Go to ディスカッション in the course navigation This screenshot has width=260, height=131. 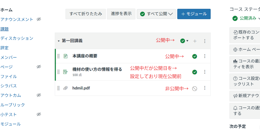click(x=17, y=38)
